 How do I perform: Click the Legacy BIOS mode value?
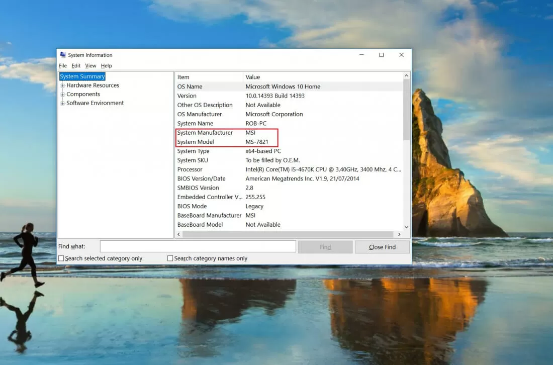pos(254,206)
